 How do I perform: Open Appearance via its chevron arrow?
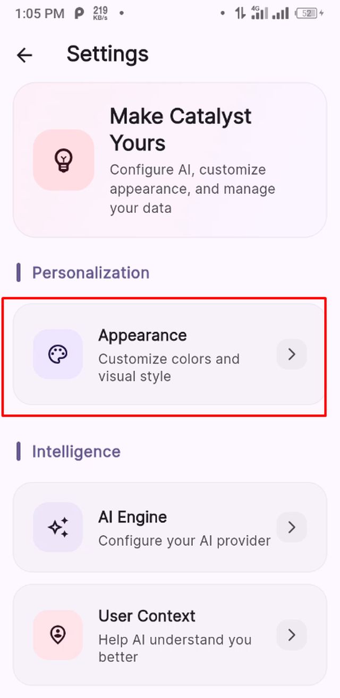point(292,354)
